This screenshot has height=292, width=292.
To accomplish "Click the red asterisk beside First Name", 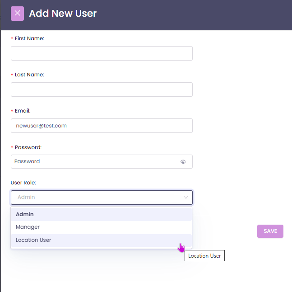I will coord(12,39).
